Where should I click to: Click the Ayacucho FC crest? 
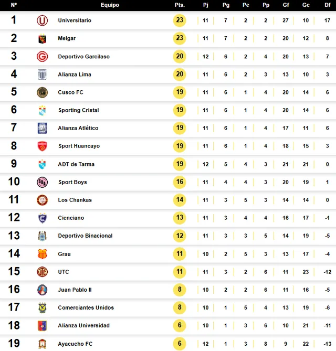[42, 344]
